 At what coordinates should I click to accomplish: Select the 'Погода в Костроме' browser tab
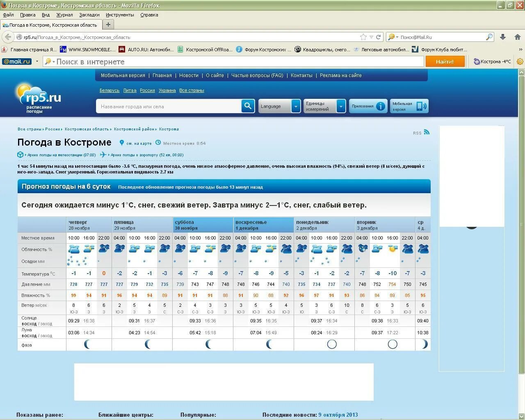(51, 25)
